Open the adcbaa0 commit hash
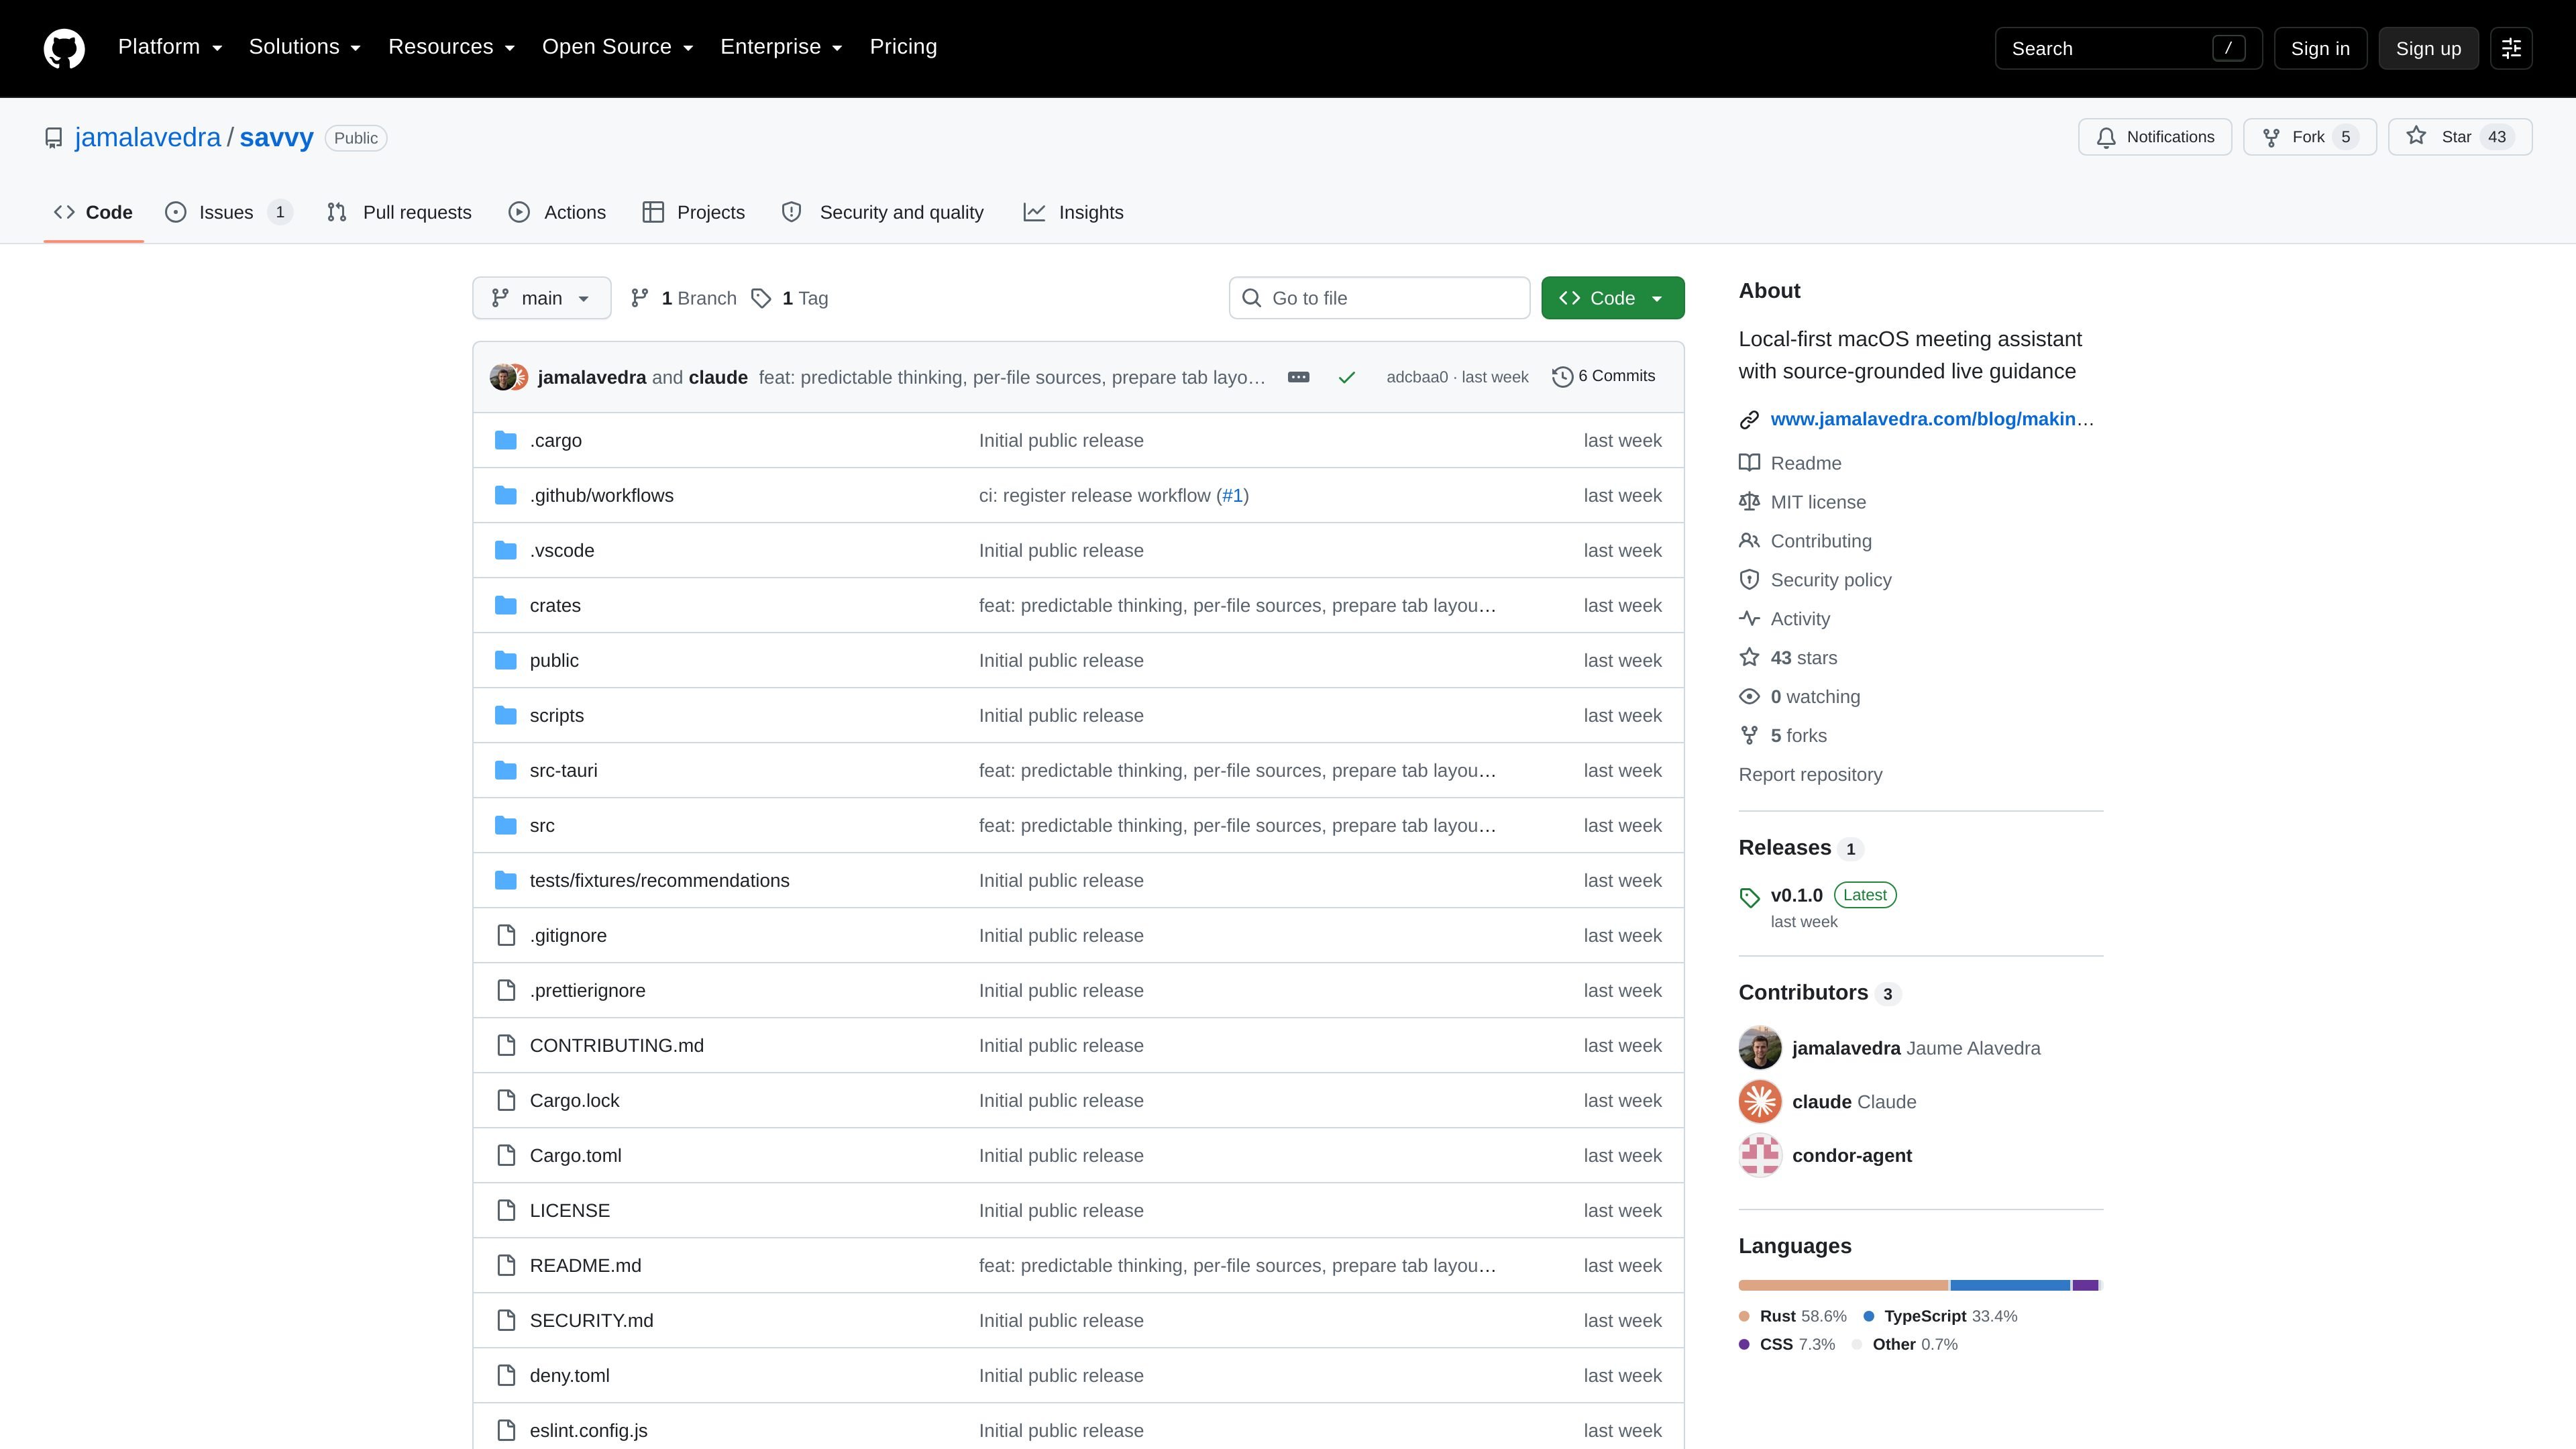Image resolution: width=2576 pixels, height=1449 pixels. click(x=1417, y=377)
